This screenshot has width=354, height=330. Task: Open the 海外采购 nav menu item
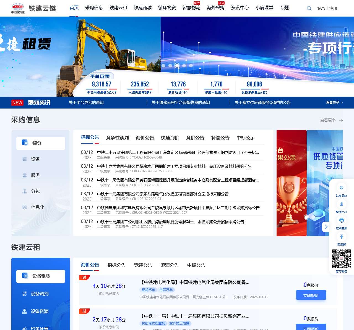point(216,8)
